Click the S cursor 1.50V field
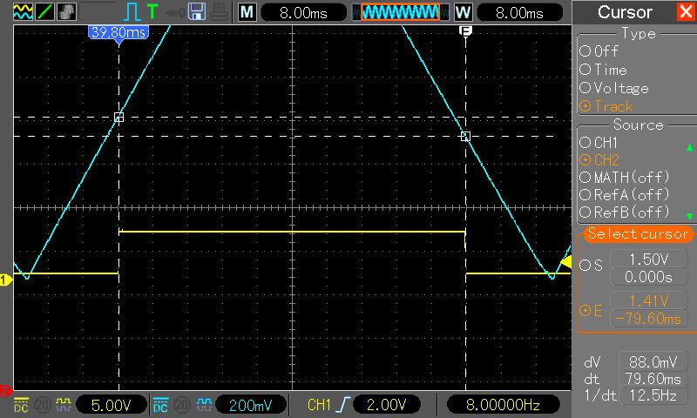This screenshot has height=418, width=697. 648,259
